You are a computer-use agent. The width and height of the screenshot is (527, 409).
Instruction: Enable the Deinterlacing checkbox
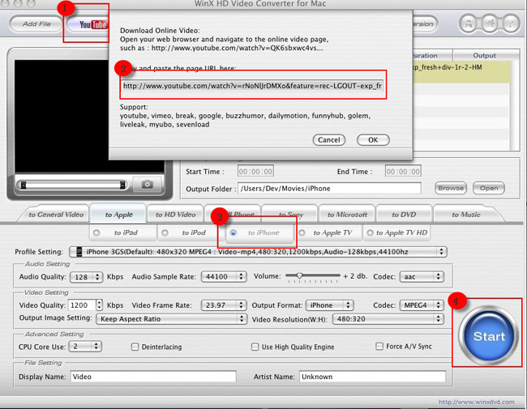pyautogui.click(x=135, y=347)
